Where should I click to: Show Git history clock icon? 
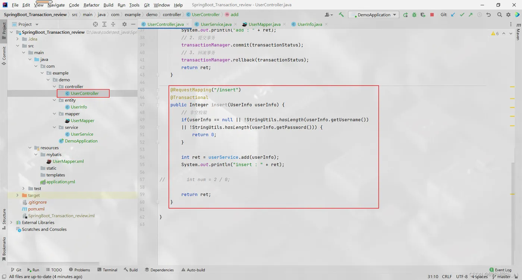(479, 15)
